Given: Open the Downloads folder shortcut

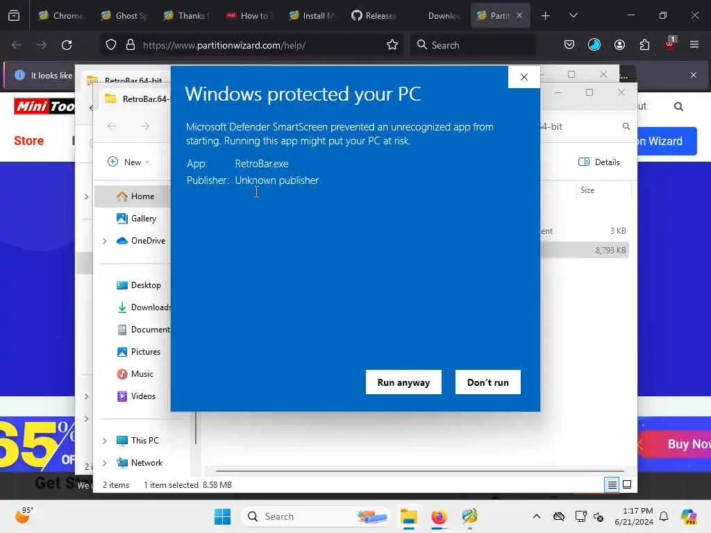Looking at the screenshot, I should (143, 307).
